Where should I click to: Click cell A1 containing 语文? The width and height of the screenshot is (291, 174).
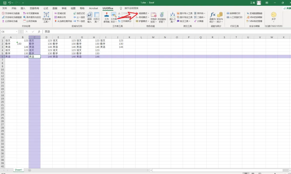point(11,40)
